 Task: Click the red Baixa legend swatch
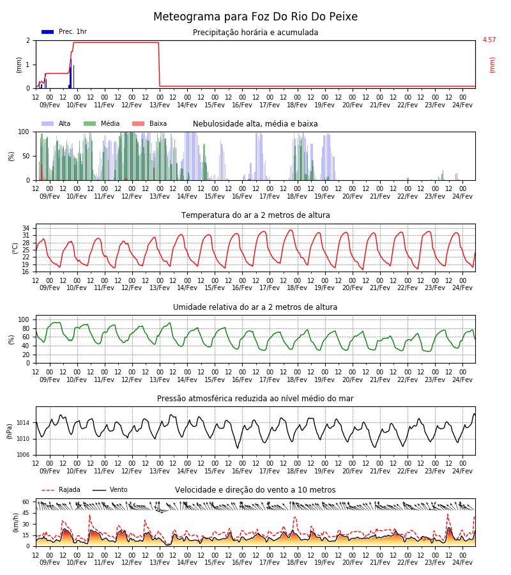point(138,123)
